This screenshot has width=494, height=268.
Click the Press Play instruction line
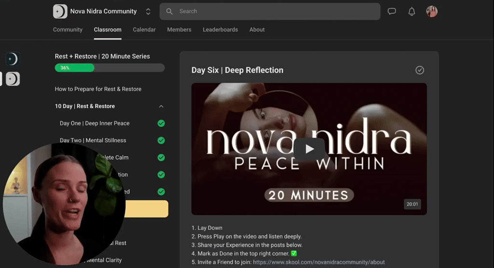247,237
